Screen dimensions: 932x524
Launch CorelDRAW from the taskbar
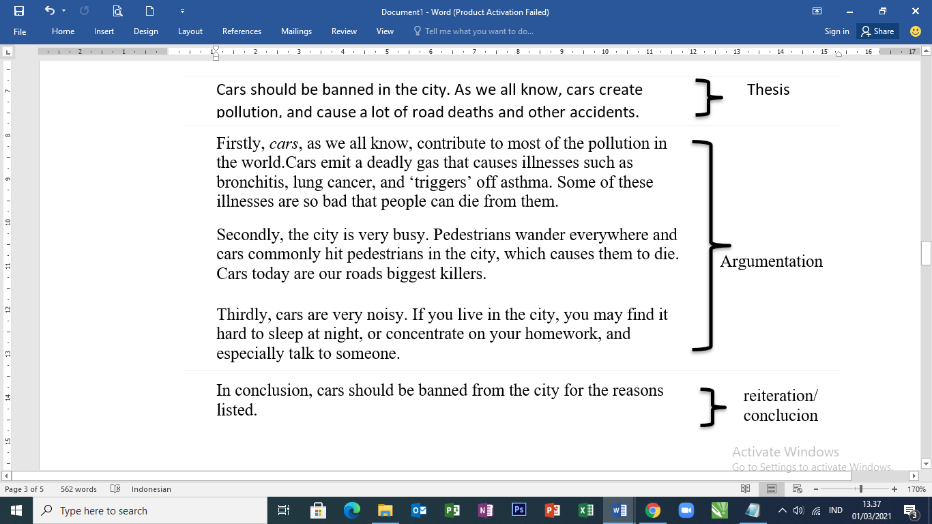719,510
